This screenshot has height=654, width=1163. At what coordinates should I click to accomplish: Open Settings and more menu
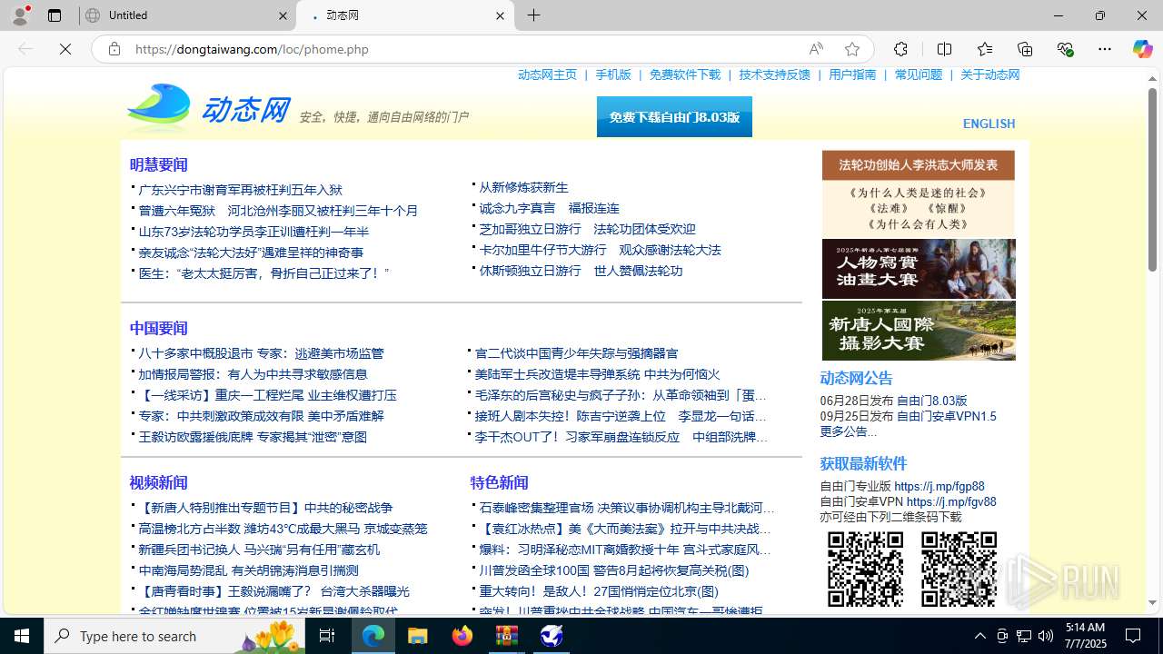pos(1105,49)
